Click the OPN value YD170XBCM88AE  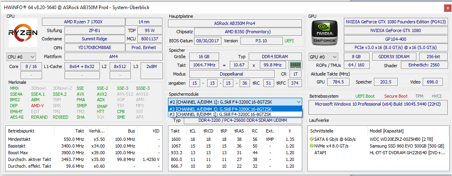pyautogui.click(x=95, y=47)
